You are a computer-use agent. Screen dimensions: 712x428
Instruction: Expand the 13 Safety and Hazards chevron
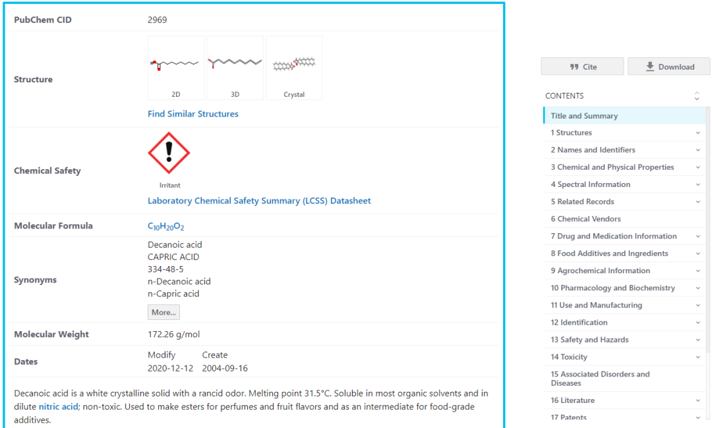698,340
